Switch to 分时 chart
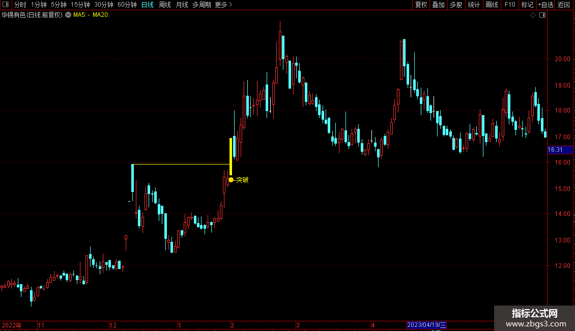The height and width of the screenshot is (331, 575). click(20, 5)
